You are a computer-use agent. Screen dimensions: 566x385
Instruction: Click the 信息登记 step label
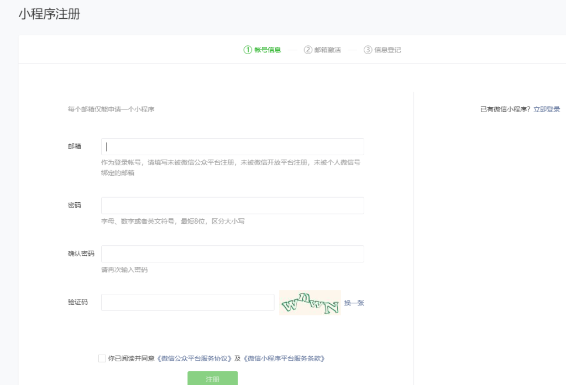(389, 49)
